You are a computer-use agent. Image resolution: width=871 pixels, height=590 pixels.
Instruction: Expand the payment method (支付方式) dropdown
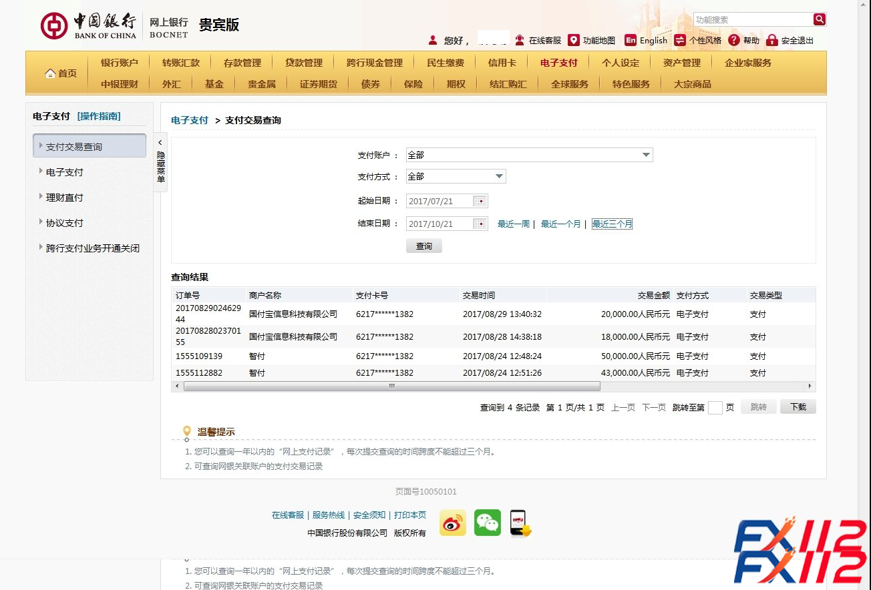coord(499,176)
